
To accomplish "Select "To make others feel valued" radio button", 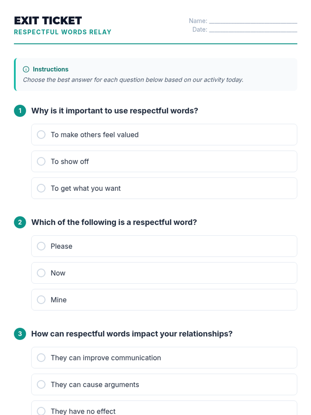I will click(x=41, y=135).
